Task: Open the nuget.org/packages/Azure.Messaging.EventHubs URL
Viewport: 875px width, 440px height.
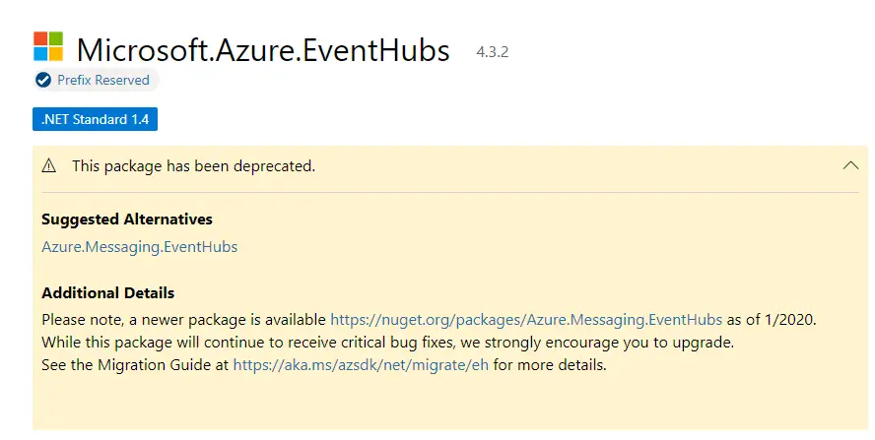Action: click(x=526, y=320)
